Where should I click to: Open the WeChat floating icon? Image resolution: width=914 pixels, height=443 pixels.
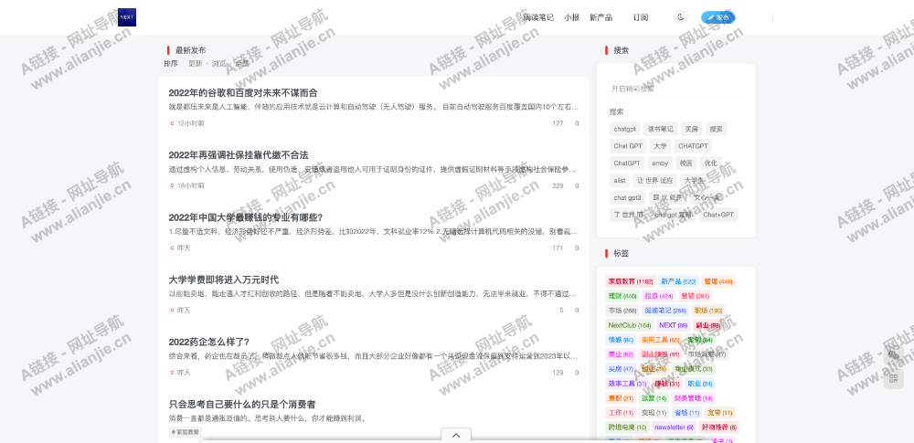(894, 355)
